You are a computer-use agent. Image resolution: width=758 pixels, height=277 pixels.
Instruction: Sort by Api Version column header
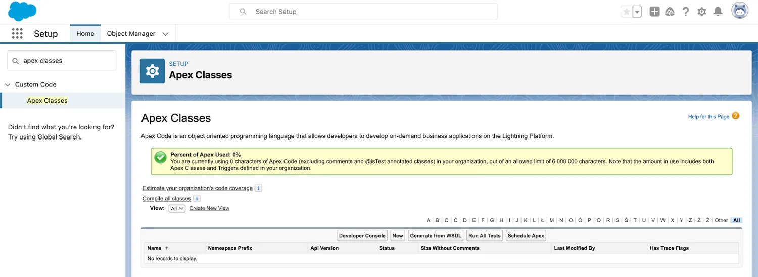pyautogui.click(x=324, y=248)
